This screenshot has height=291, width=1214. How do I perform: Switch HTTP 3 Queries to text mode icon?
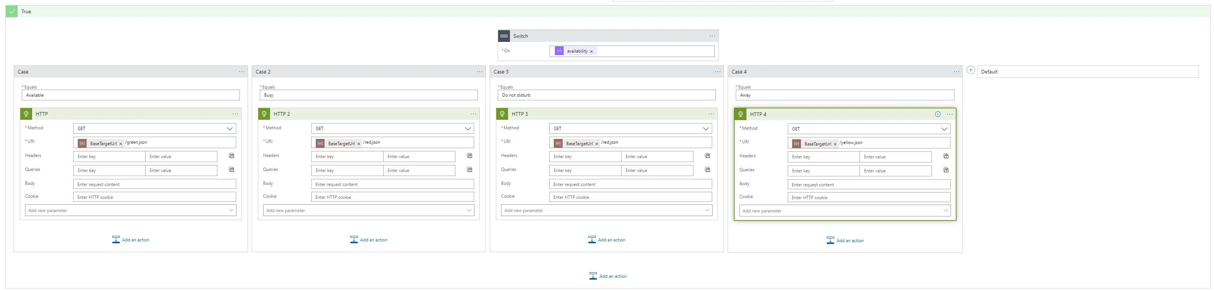tap(707, 170)
